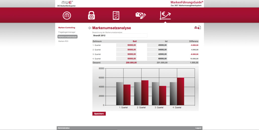The image size is (259, 130).
Task: Click the -8.000,00 difference value
Action: pos(194,54)
